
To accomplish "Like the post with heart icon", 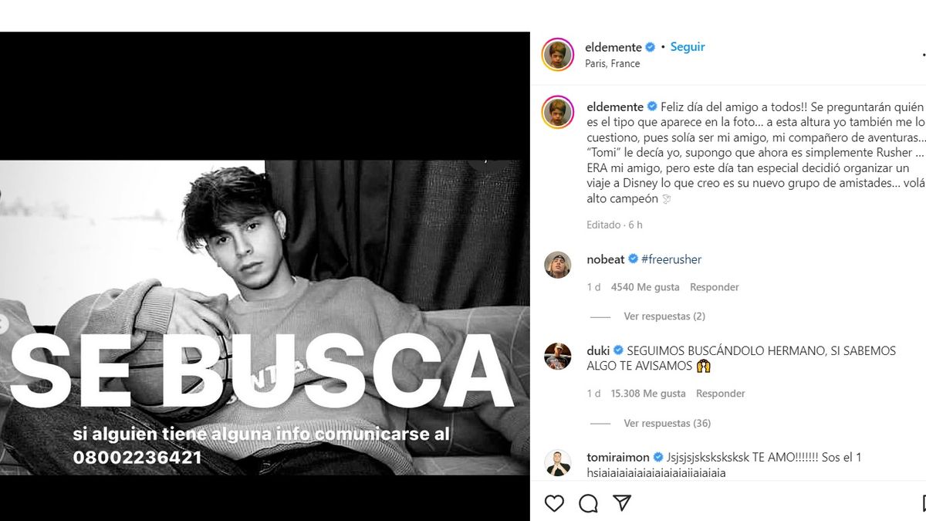I will (x=554, y=503).
